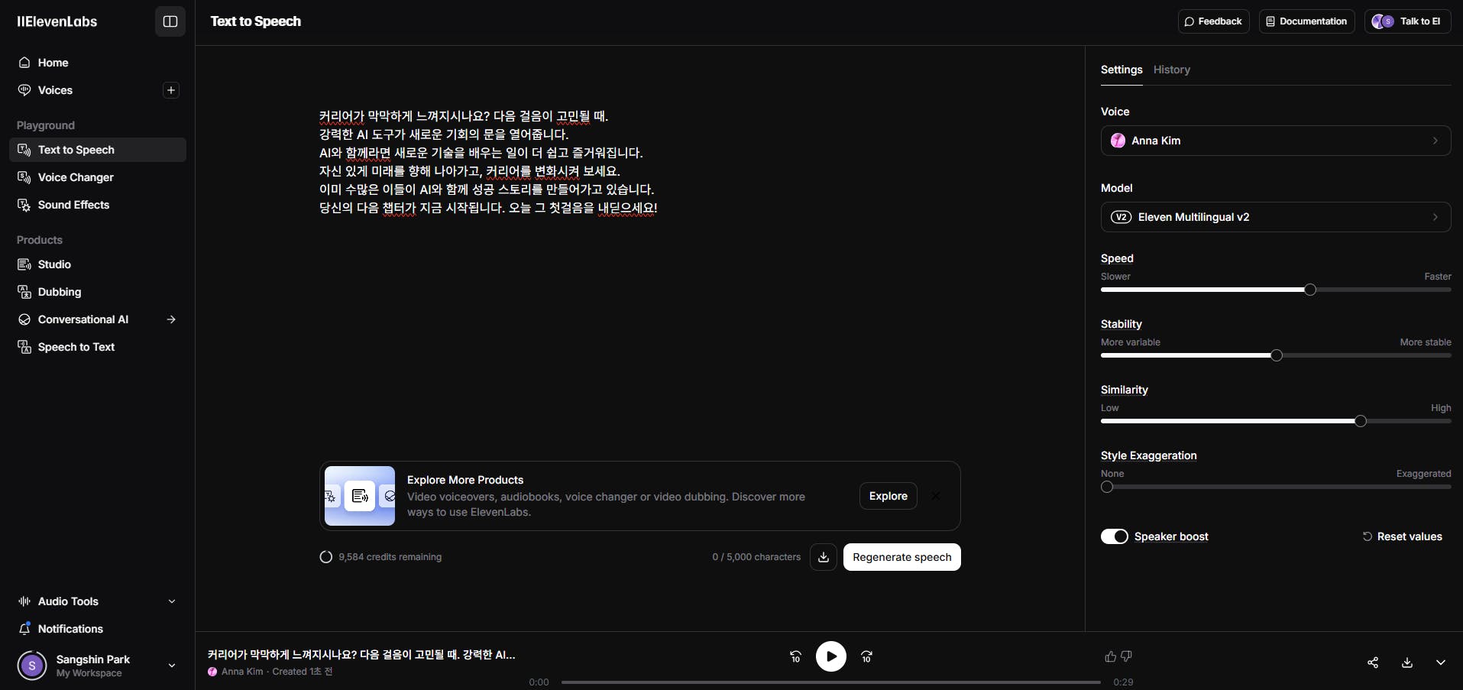Click arrow next to Conversational AI
Screen dimensions: 1463x690
coord(171,319)
